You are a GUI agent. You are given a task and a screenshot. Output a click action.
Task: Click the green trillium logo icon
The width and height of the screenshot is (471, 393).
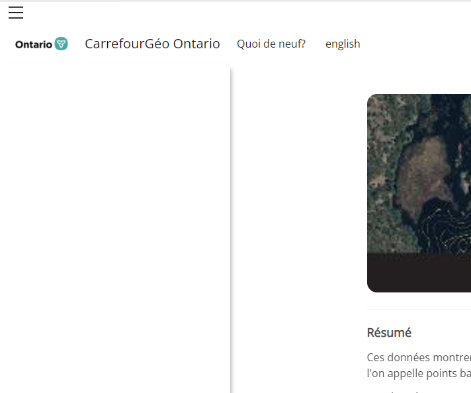62,44
